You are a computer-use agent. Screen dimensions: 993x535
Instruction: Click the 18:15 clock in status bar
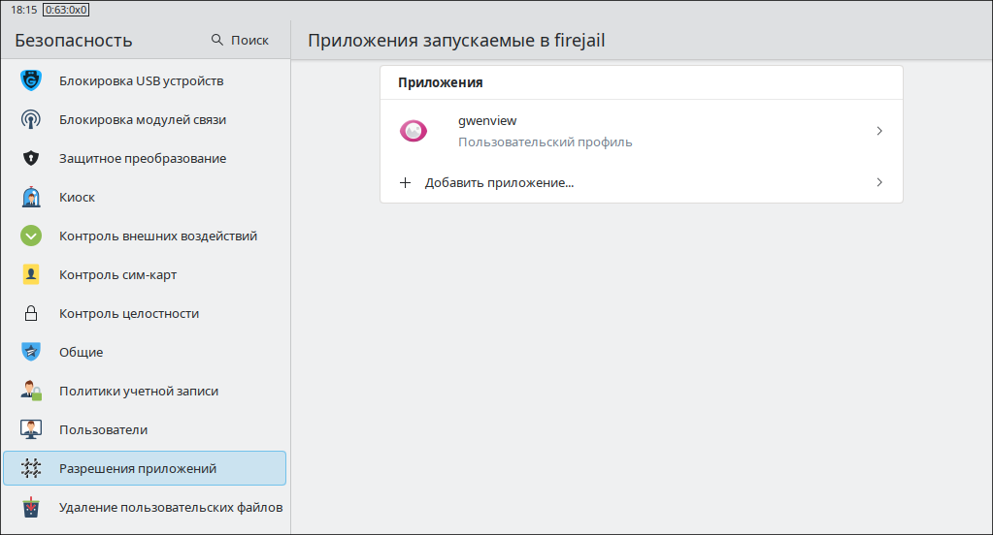24,9
